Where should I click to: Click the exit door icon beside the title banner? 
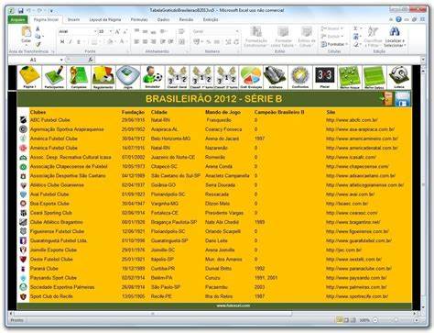point(387,99)
